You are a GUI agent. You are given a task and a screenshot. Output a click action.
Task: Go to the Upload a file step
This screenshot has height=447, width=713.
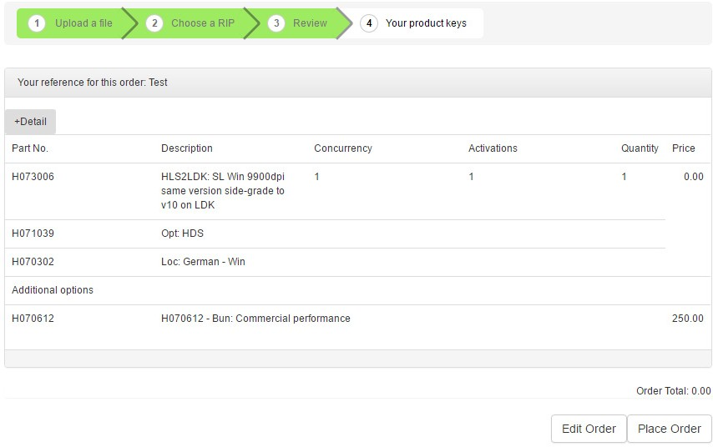click(x=83, y=23)
